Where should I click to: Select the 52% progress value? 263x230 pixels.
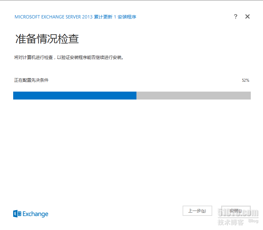[x=246, y=80]
